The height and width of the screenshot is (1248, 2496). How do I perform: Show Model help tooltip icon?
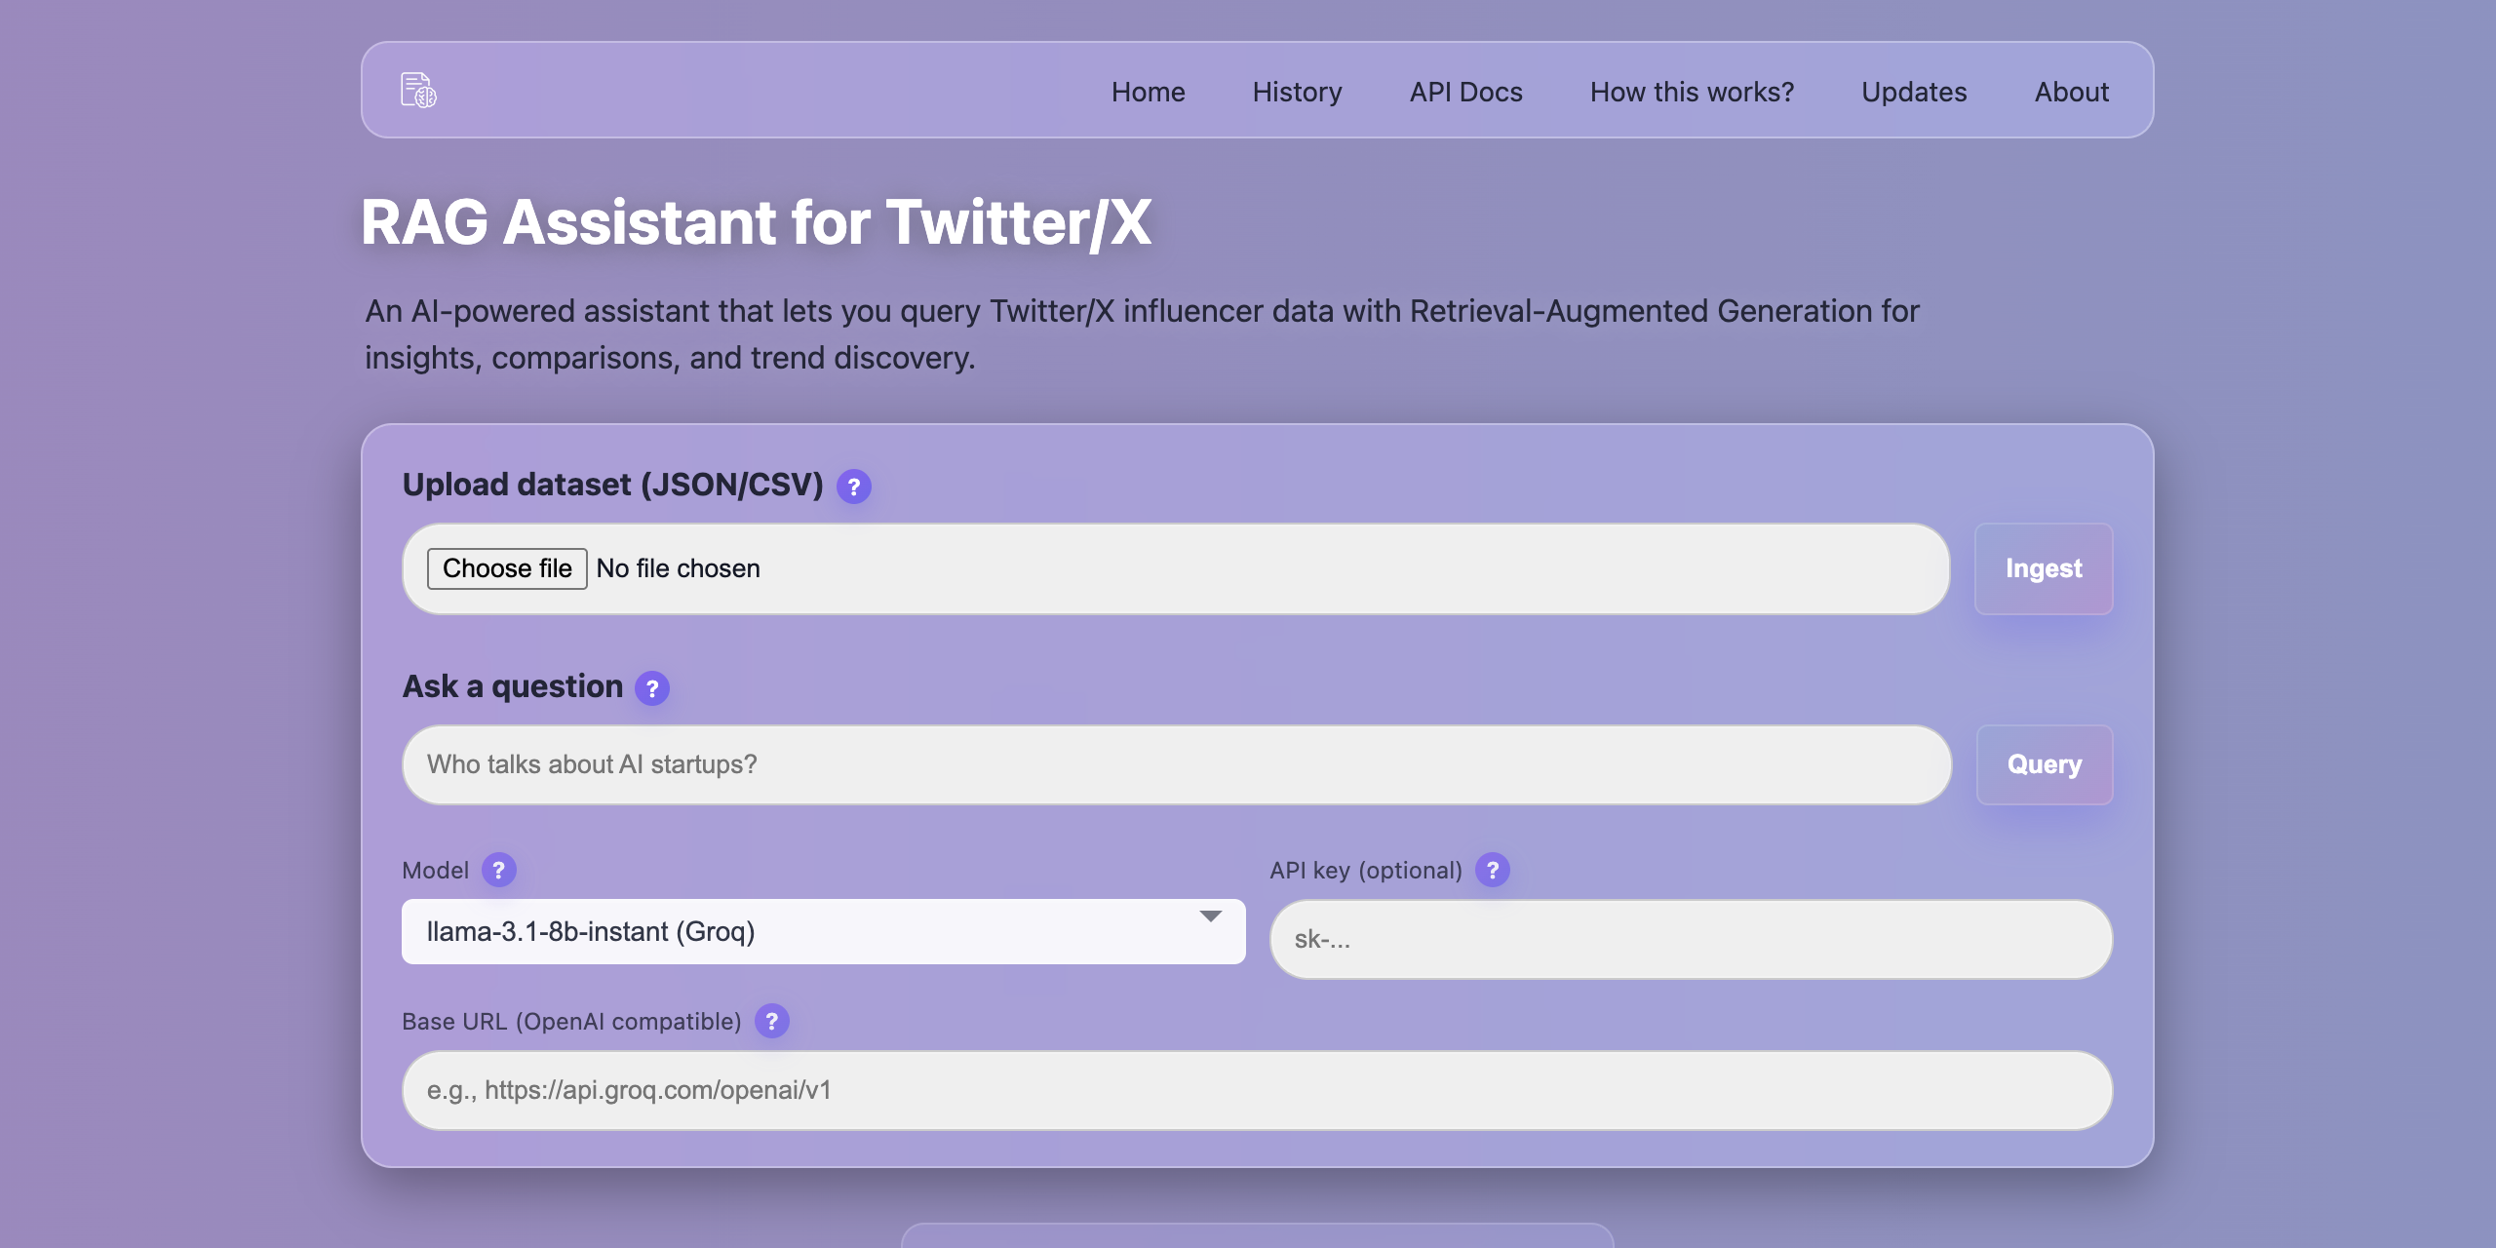(498, 870)
